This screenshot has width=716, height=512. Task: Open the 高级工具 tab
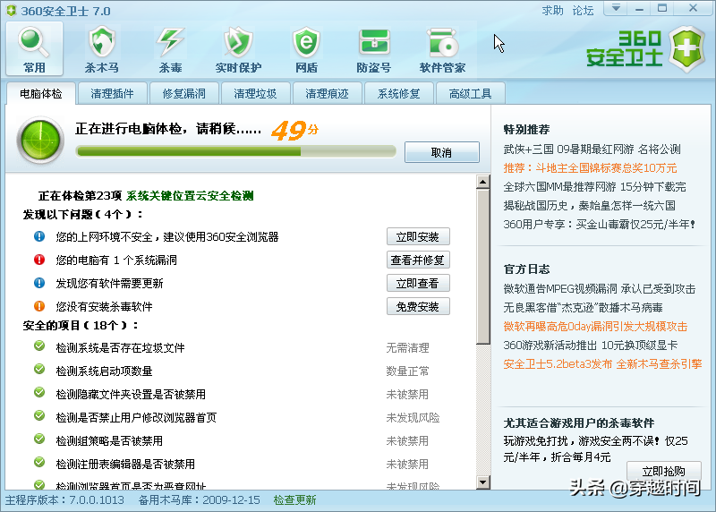471,93
